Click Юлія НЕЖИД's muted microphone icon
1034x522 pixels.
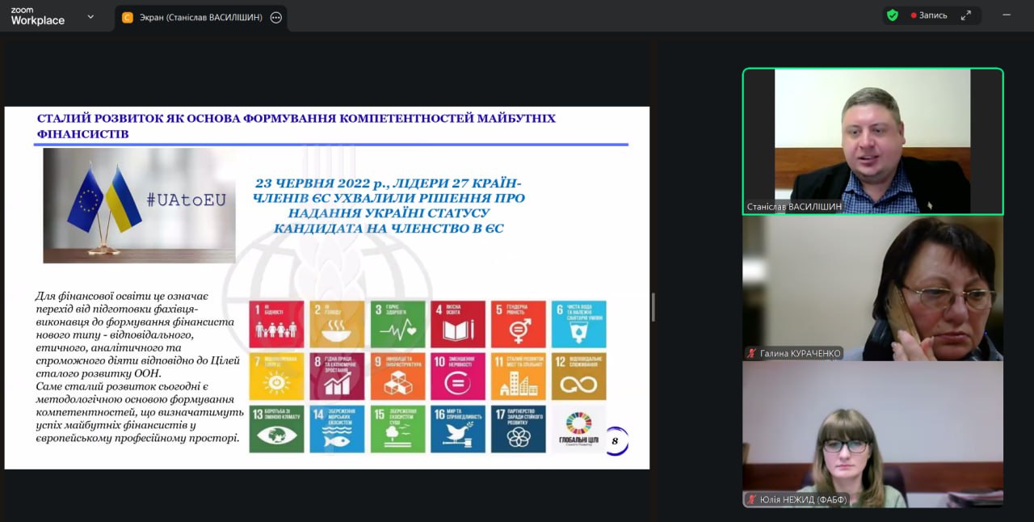click(x=751, y=499)
